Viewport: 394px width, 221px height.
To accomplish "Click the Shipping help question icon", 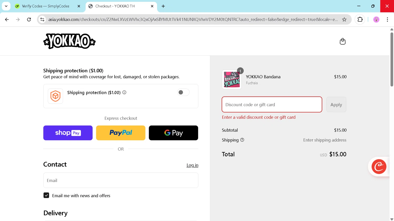I will click(x=242, y=140).
